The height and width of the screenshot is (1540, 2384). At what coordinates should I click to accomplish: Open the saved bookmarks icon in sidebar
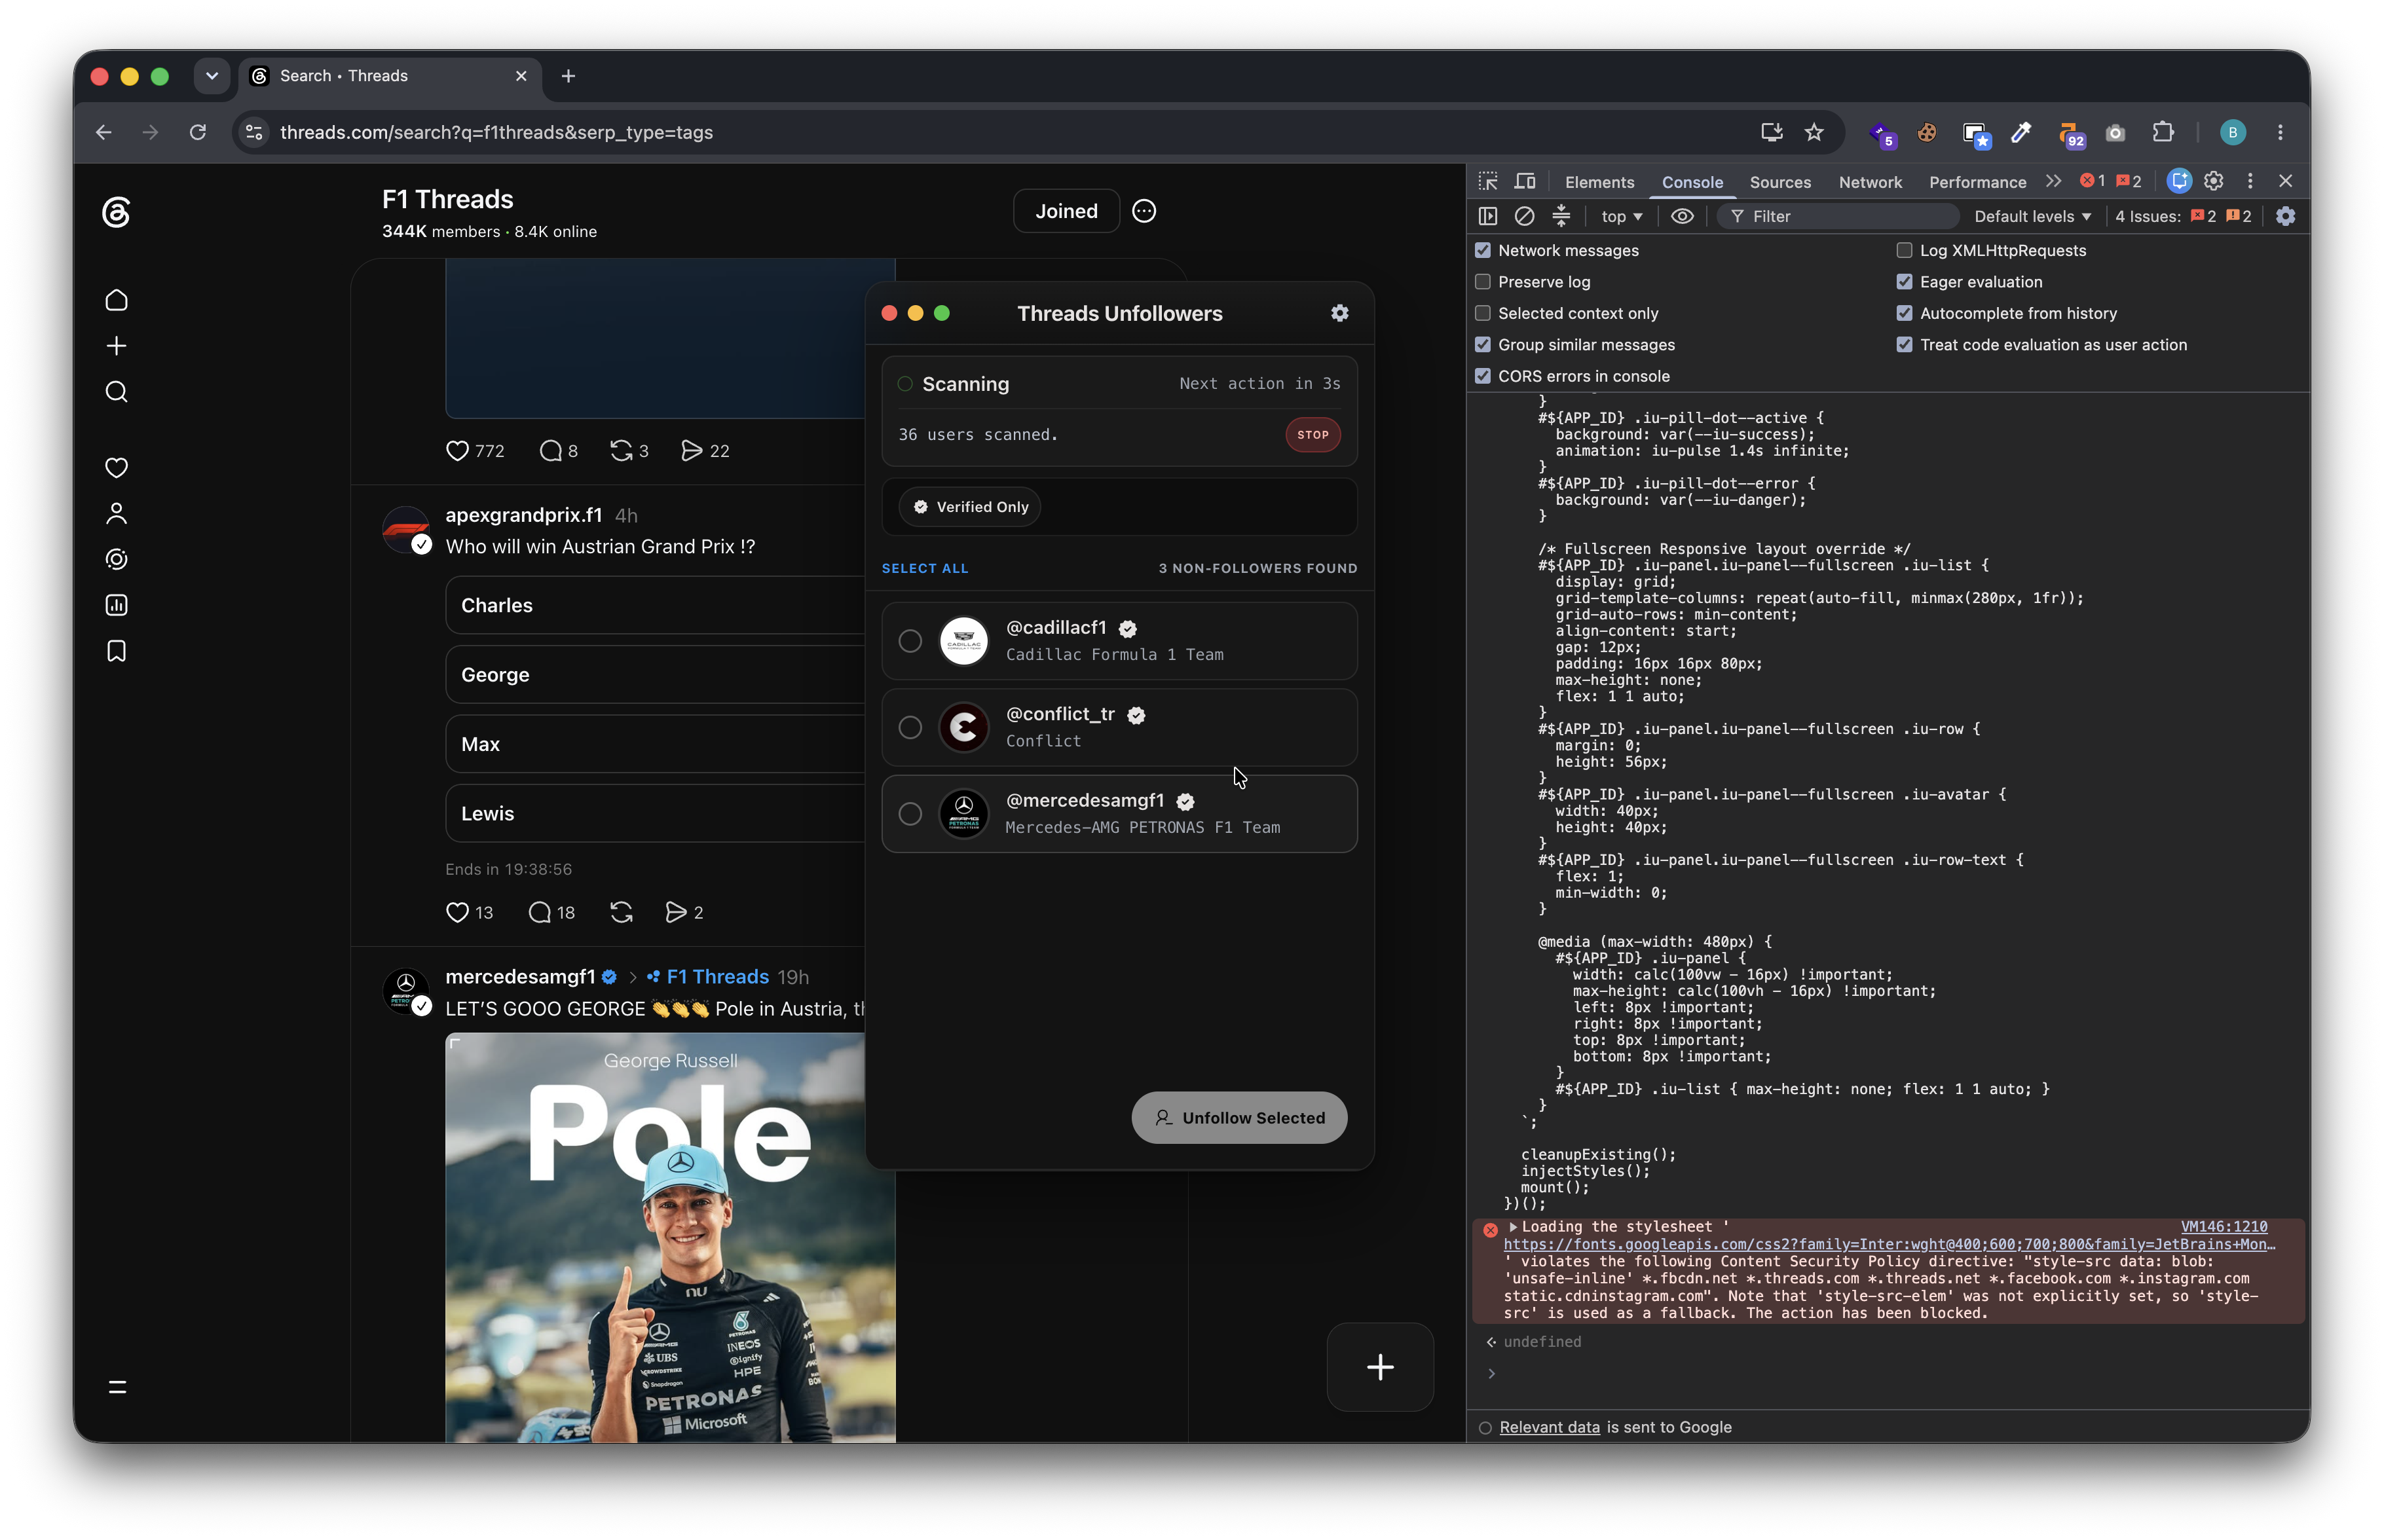pos(116,651)
